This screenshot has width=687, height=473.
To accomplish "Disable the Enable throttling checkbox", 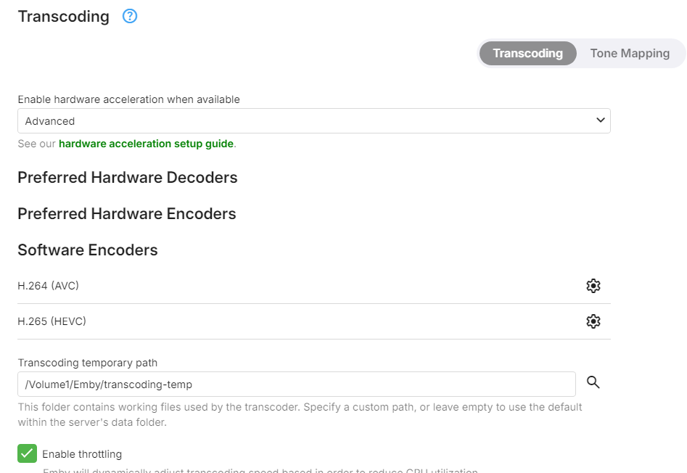I will click(27, 454).
